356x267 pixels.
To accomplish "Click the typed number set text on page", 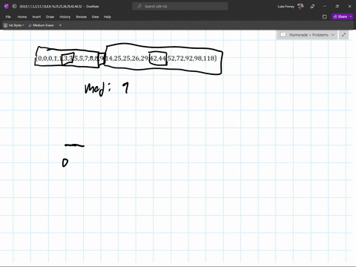I will 126,59.
